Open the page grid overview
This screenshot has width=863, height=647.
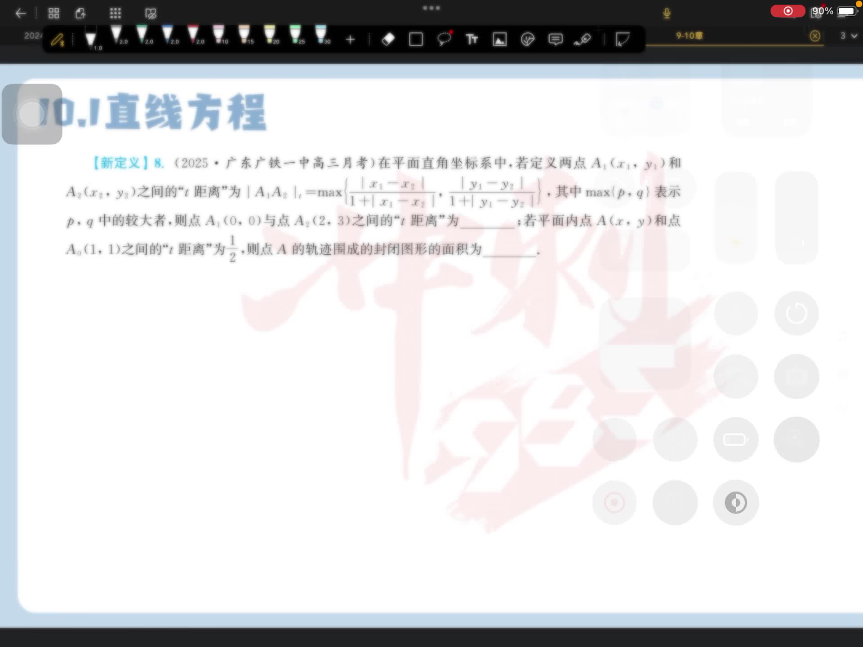click(x=53, y=13)
